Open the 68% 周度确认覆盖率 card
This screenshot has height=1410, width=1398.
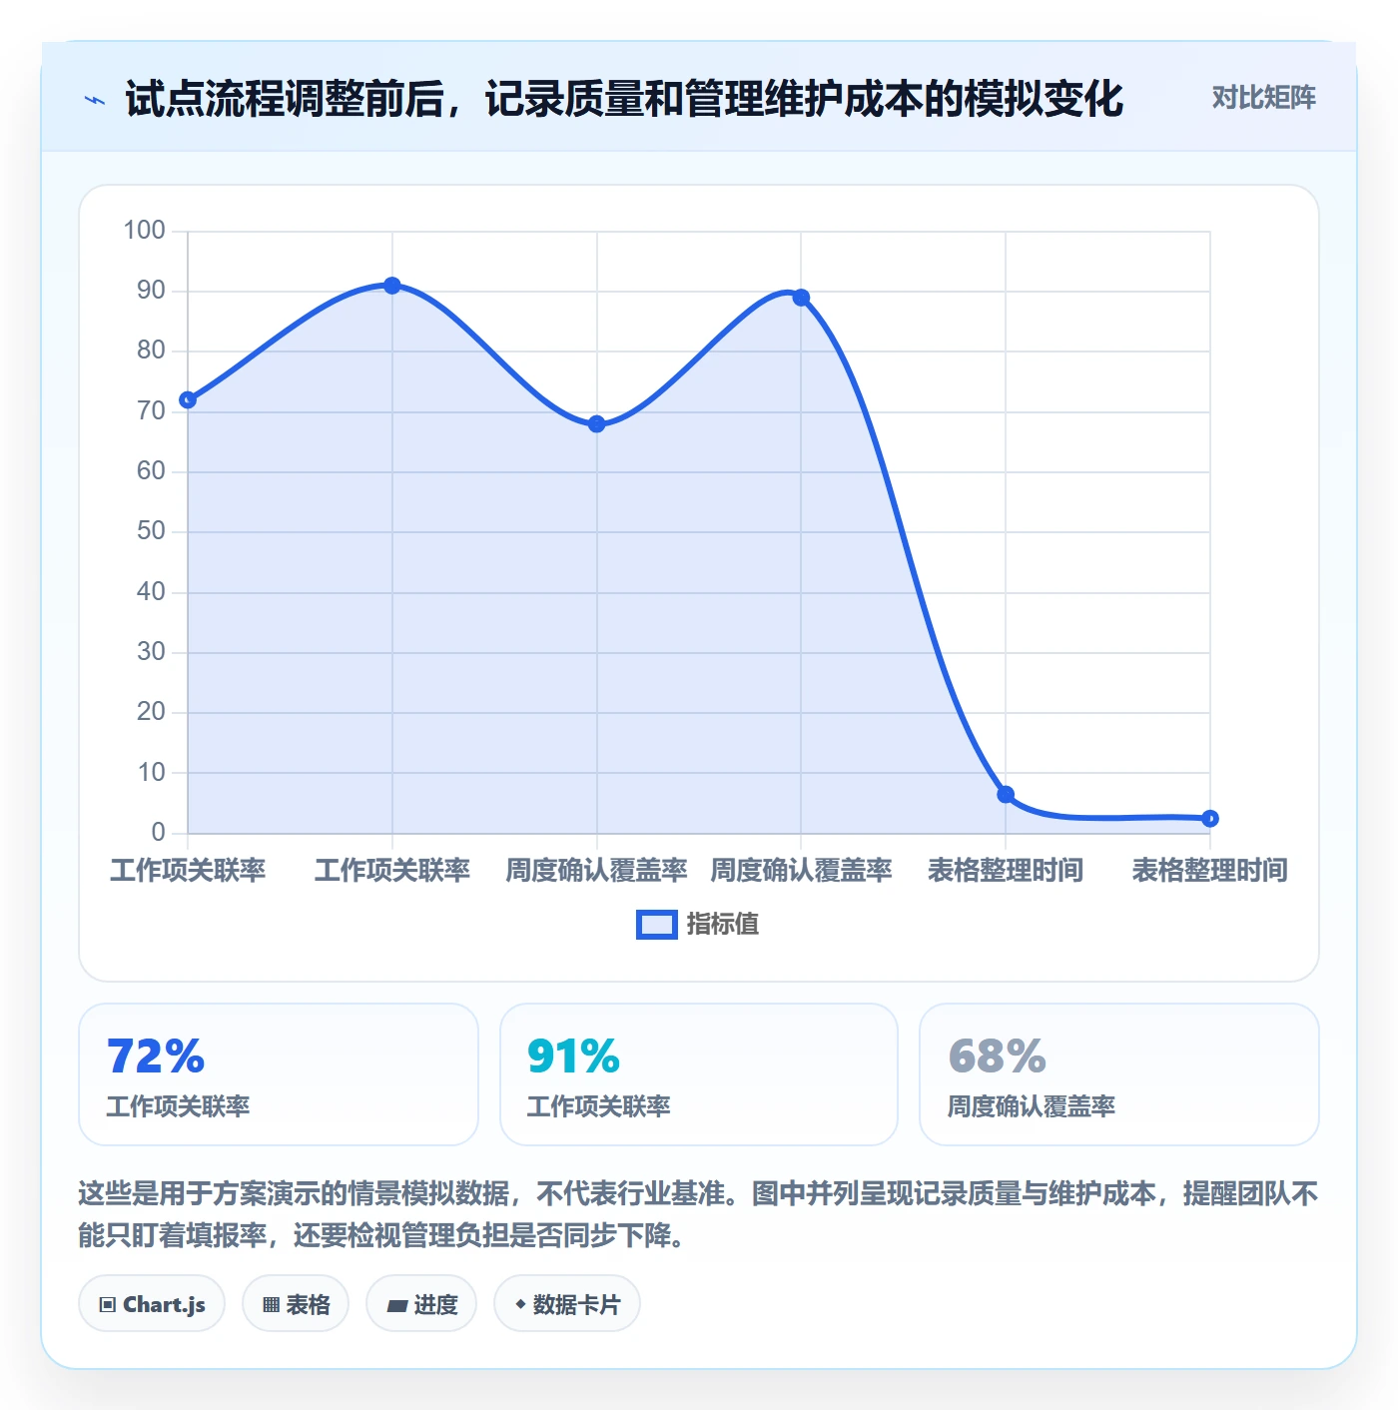(x=1119, y=1074)
